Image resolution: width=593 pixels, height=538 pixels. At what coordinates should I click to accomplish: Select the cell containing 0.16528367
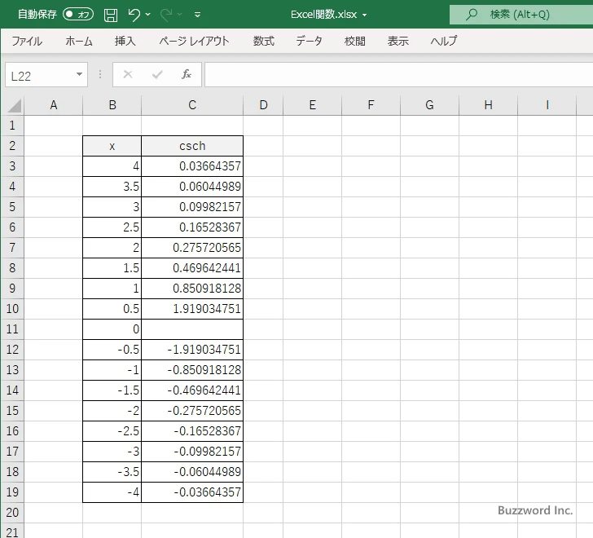coord(192,227)
